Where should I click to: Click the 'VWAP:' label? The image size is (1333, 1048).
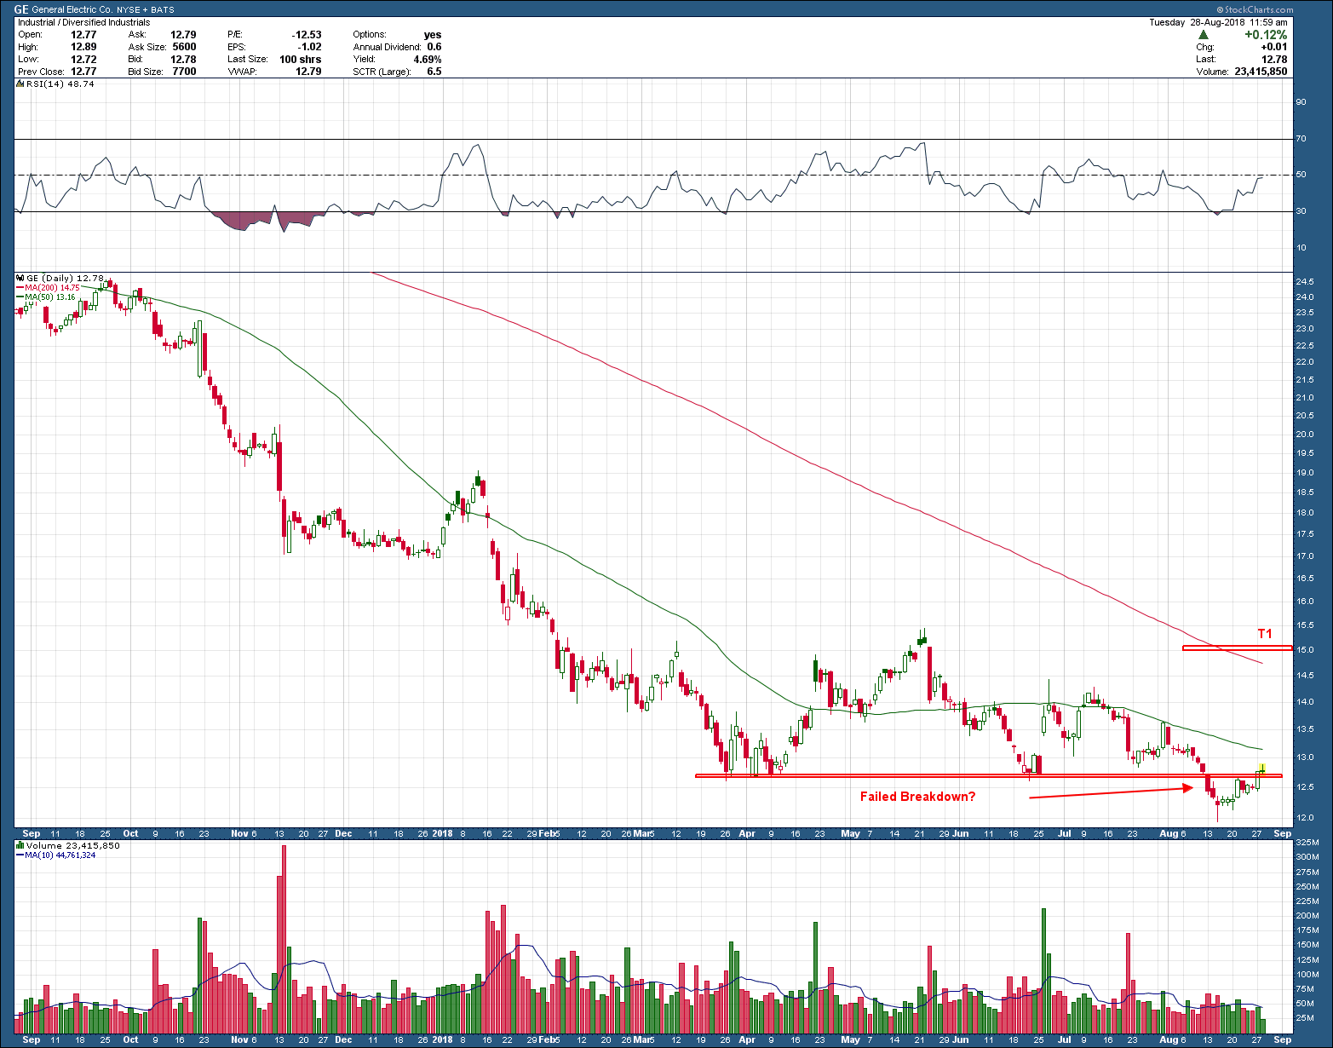click(x=241, y=72)
